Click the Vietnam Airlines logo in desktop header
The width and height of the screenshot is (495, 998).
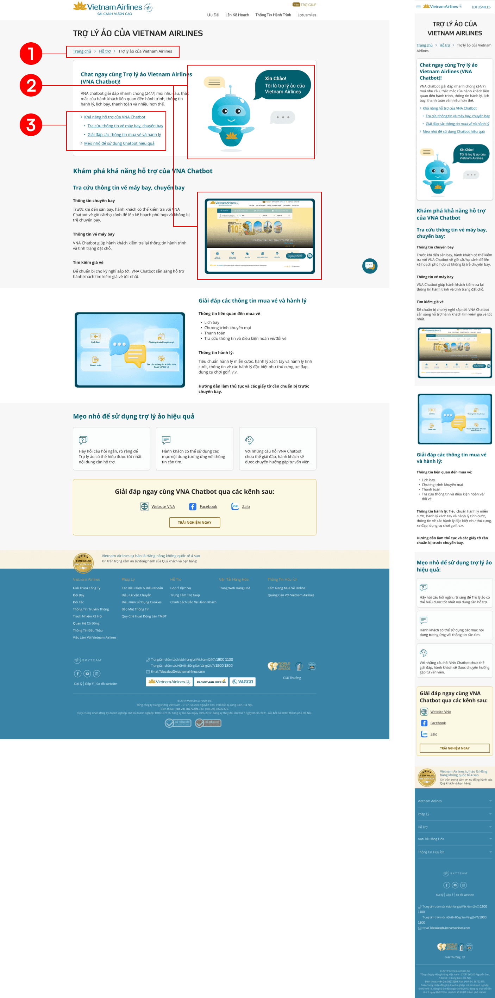(x=113, y=8)
